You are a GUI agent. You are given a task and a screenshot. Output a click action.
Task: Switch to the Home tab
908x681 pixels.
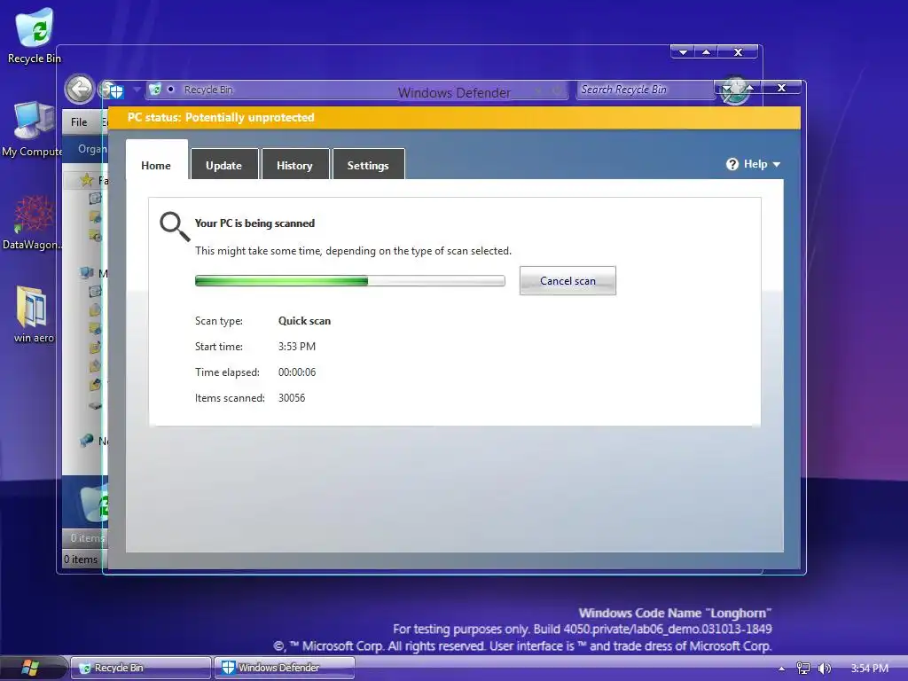tap(156, 166)
